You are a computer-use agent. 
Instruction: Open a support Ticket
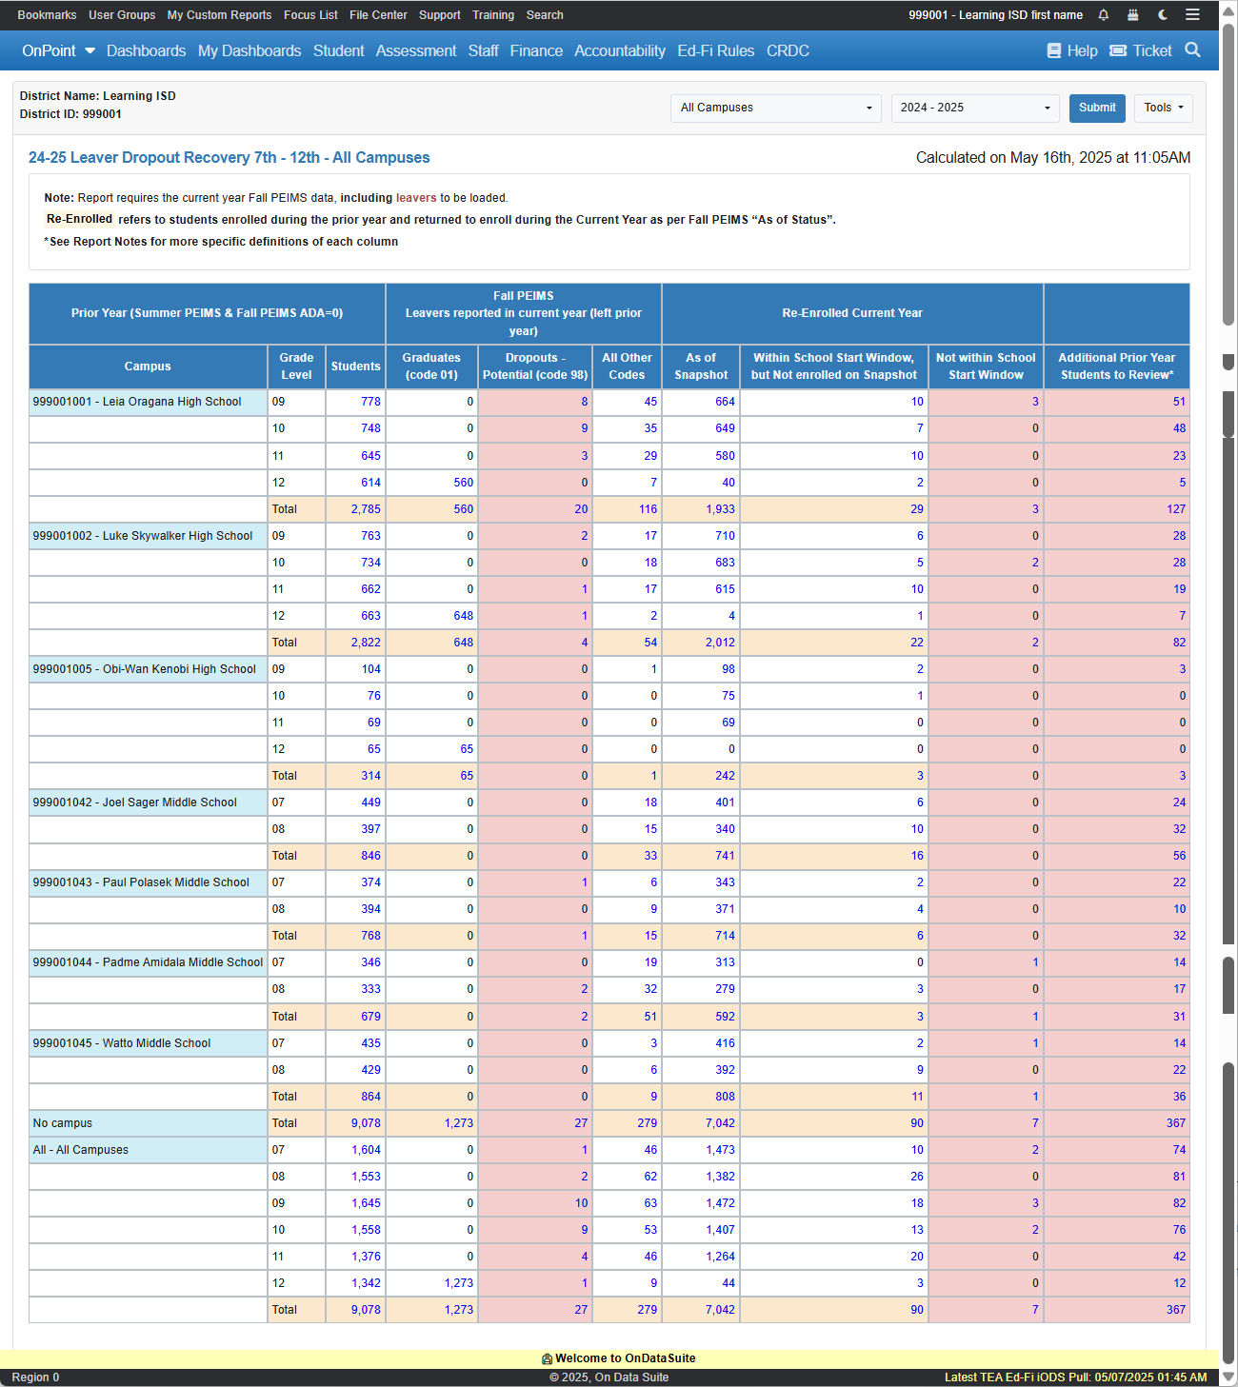pos(1141,50)
